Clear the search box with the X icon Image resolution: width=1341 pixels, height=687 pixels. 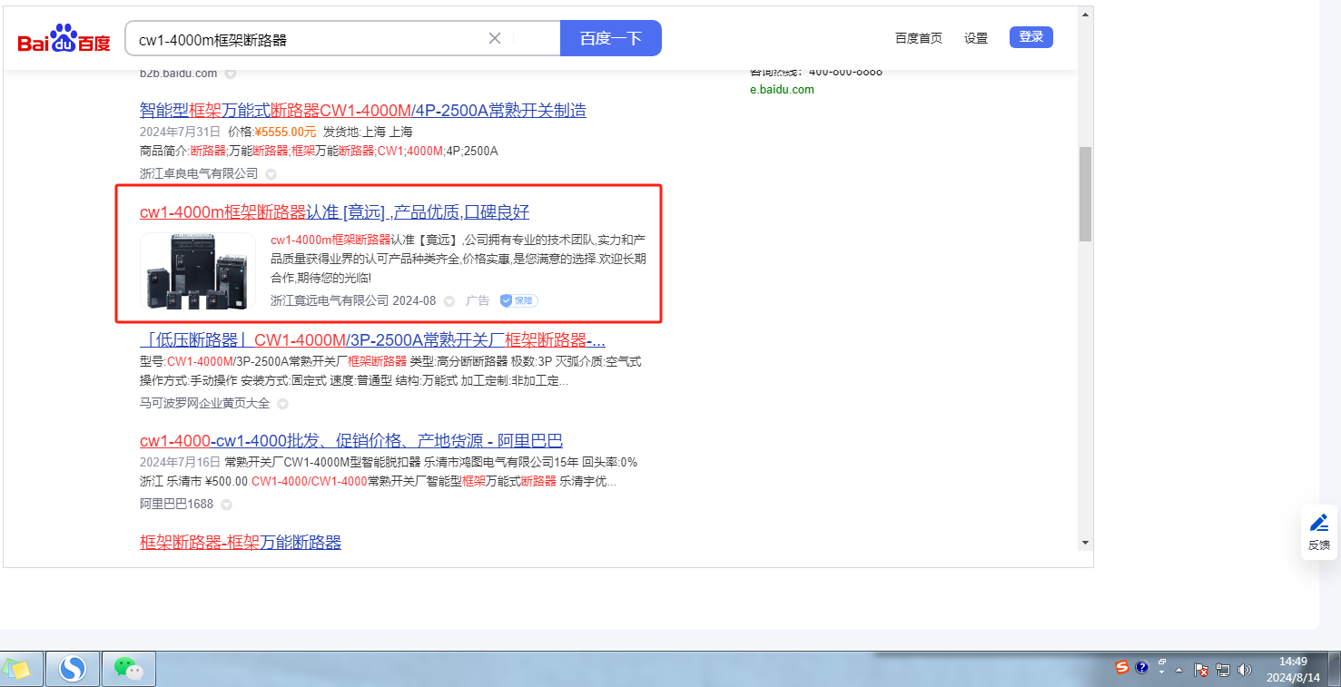click(x=495, y=38)
